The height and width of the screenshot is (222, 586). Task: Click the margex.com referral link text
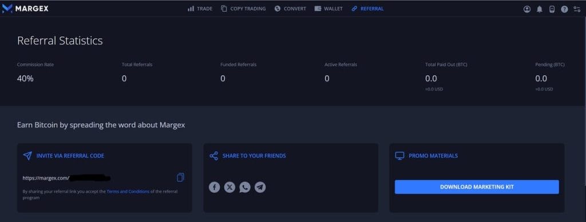66,178
